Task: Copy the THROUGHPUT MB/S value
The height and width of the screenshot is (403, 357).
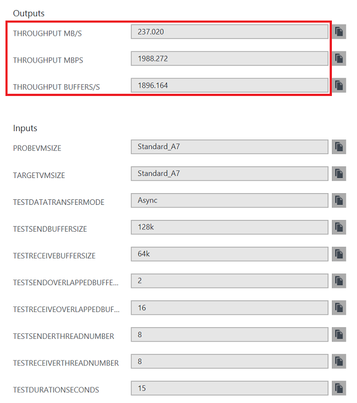Action: pyautogui.click(x=339, y=32)
